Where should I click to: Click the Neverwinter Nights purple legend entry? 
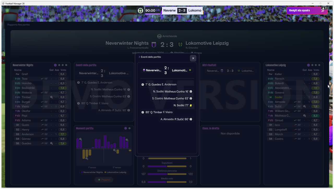pyautogui.click(x=92, y=172)
